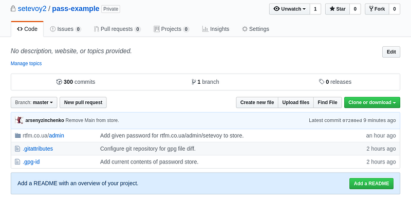Viewport: 411px width, 201px height.
Task: Click the arsenyzinchenko avatar image
Action: click(19, 120)
